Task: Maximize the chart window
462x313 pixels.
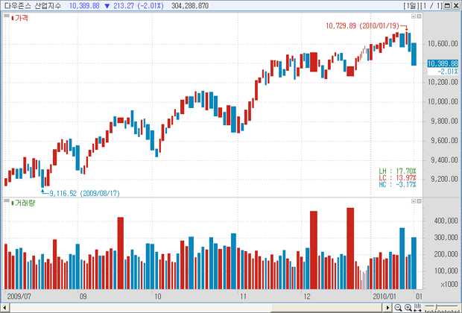Action: pyautogui.click(x=446, y=5)
